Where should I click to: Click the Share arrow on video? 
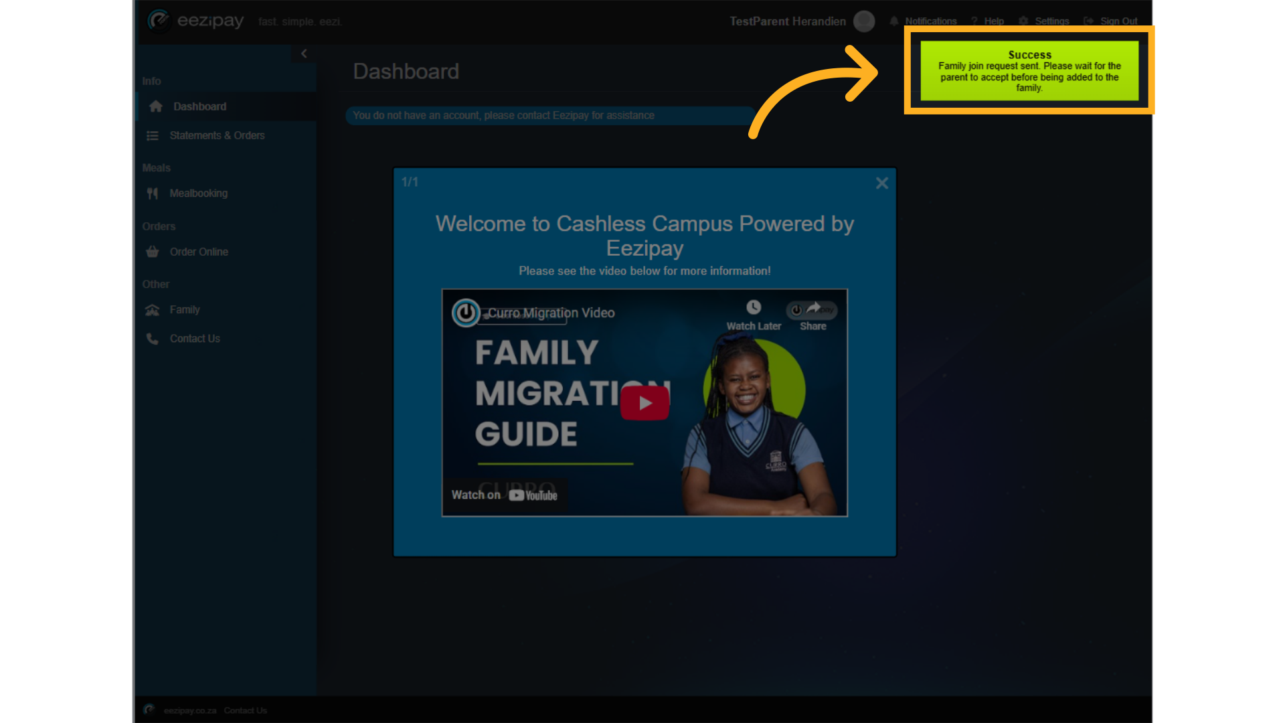tap(813, 308)
